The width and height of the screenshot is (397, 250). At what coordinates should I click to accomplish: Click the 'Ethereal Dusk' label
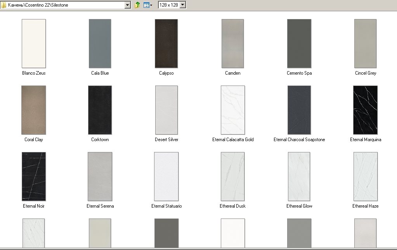(x=233, y=206)
